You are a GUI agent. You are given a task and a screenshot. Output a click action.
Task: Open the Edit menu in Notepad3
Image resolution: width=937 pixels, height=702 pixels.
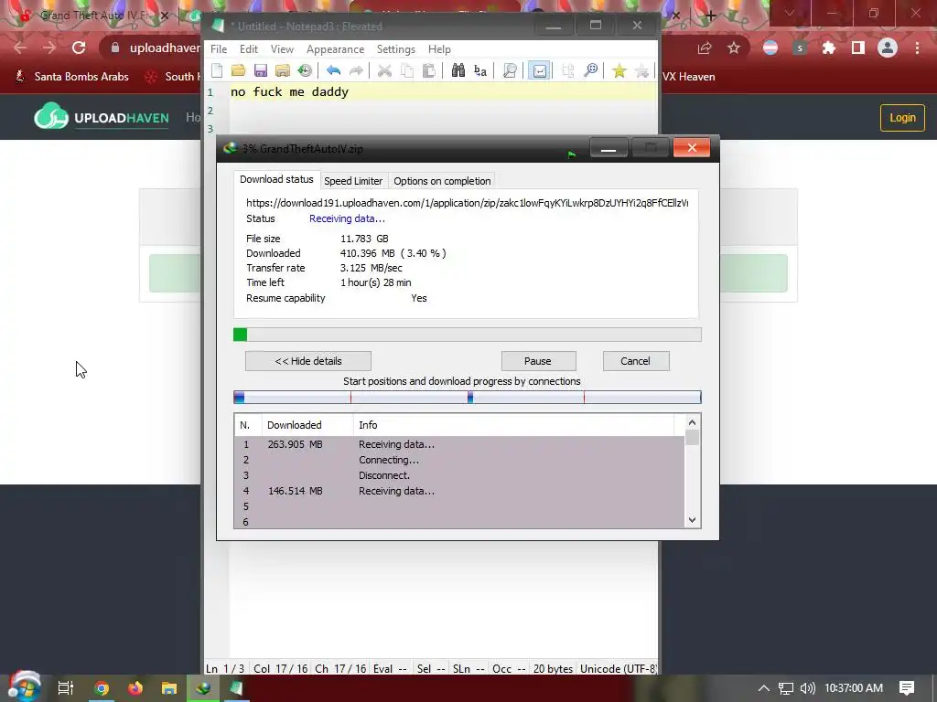click(x=249, y=49)
